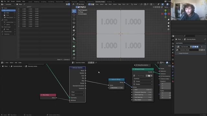Toggle Keep Boundaries checkbox
This screenshot has width=207, height=116.
click(x=136, y=65)
